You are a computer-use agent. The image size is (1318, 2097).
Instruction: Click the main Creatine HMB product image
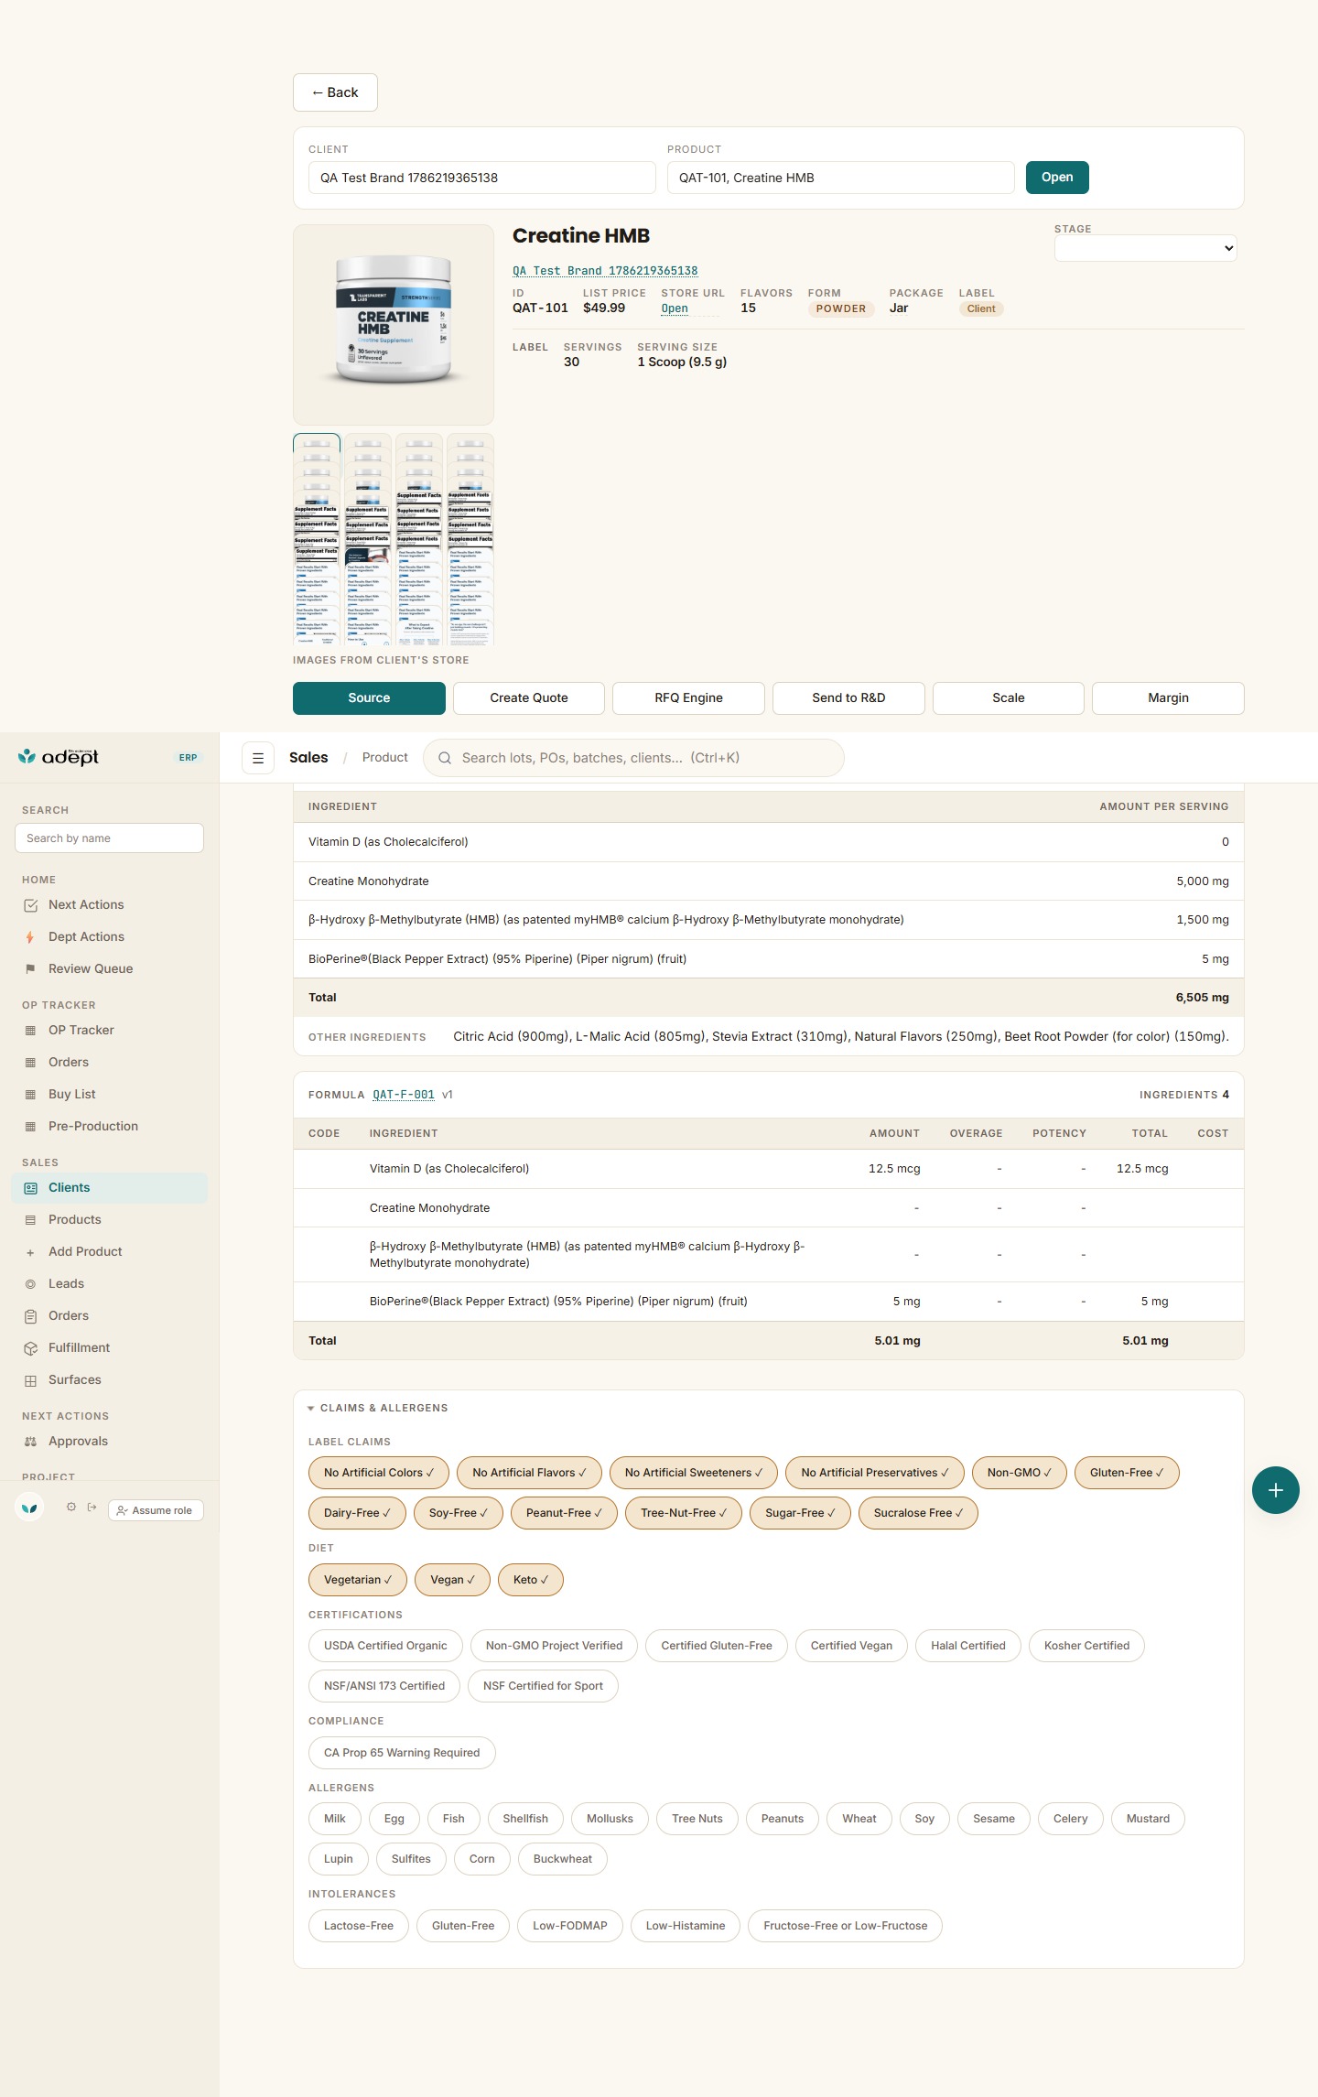point(394,324)
